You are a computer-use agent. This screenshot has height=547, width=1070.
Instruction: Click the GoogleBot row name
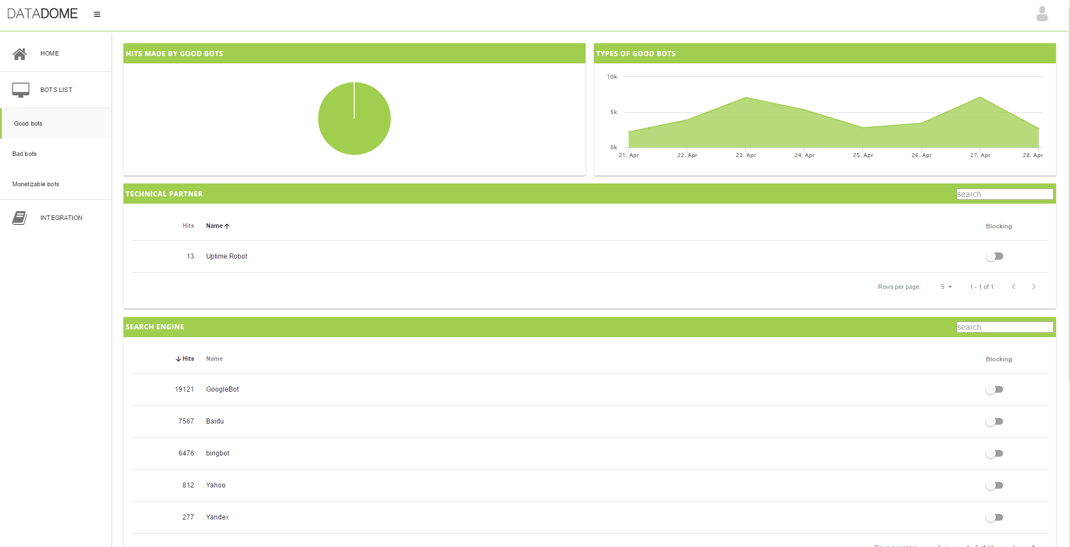(x=222, y=389)
